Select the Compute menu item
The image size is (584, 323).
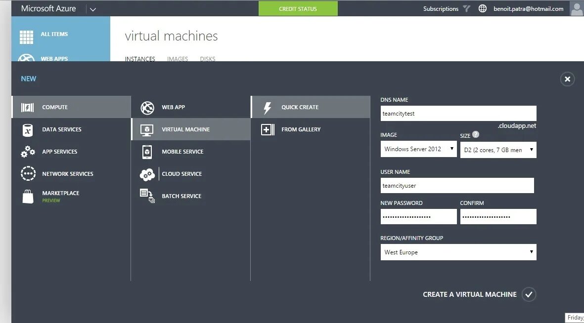tap(71, 107)
